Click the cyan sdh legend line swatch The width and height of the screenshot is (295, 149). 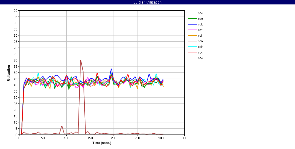click(192, 47)
